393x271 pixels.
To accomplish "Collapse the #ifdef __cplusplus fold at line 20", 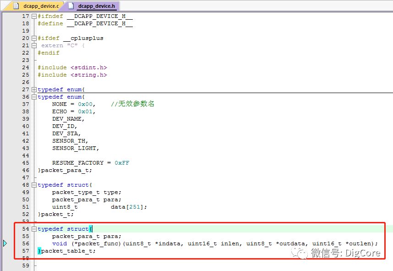I will 34,39.
